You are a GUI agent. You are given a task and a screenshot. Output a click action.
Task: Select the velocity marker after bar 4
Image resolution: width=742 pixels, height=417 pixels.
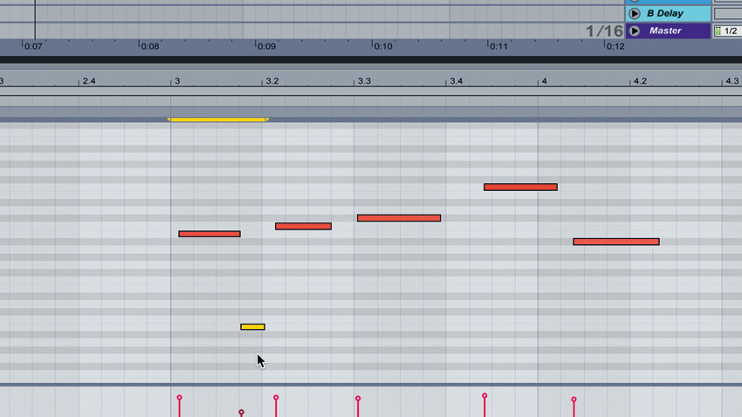(x=574, y=400)
